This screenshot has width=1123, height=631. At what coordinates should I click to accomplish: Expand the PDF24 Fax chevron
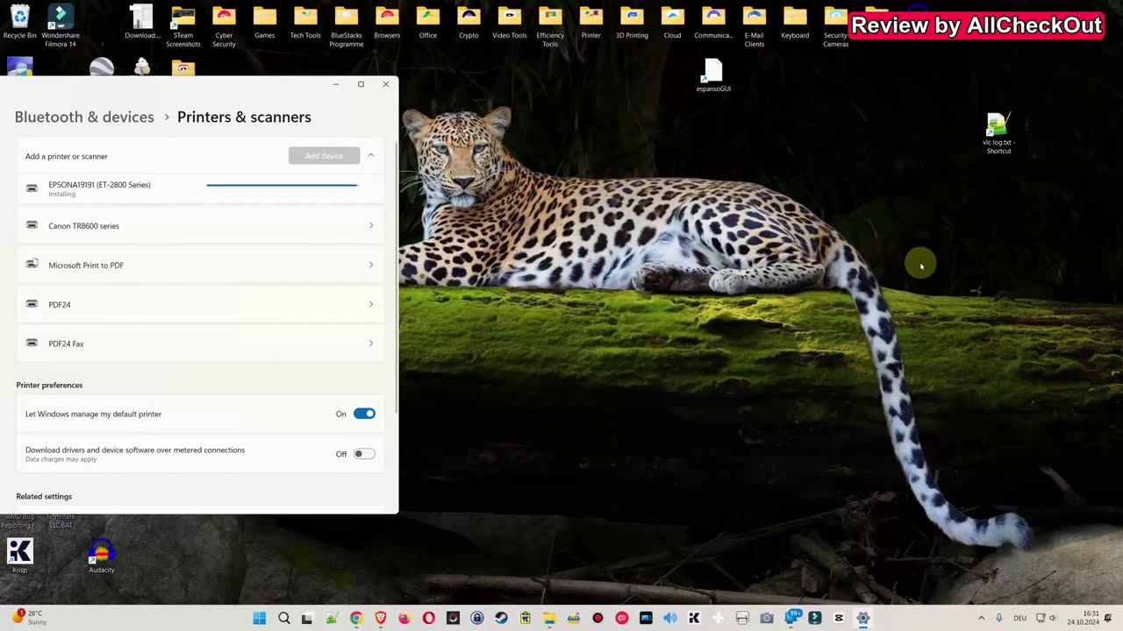371,344
